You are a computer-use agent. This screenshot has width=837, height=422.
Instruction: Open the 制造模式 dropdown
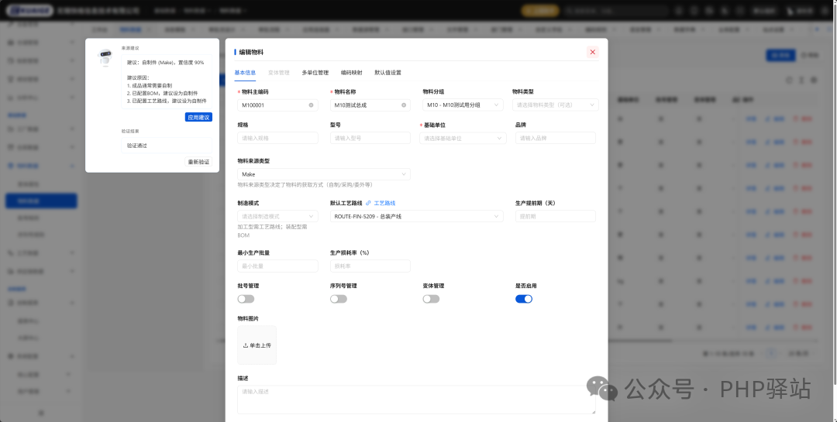(x=277, y=216)
